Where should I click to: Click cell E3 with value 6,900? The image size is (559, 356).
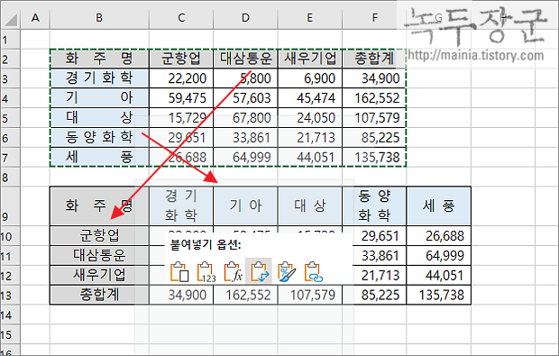[x=309, y=78]
